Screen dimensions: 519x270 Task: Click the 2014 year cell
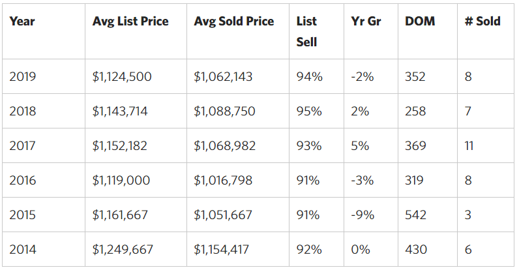pyautogui.click(x=23, y=249)
